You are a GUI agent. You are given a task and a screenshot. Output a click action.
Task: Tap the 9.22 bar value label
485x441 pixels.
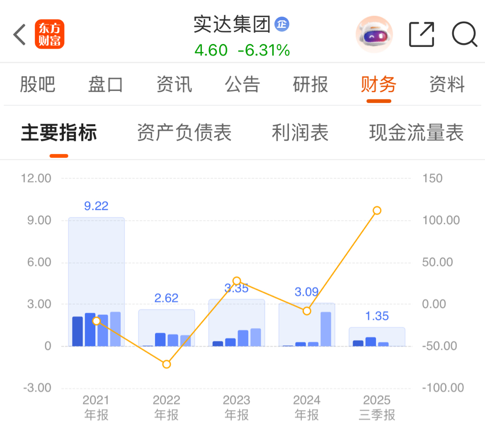[x=96, y=206]
